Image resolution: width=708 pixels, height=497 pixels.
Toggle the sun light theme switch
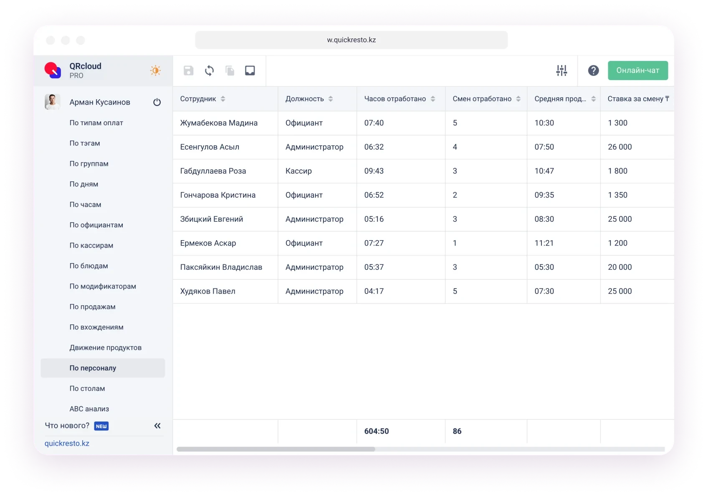pyautogui.click(x=155, y=70)
